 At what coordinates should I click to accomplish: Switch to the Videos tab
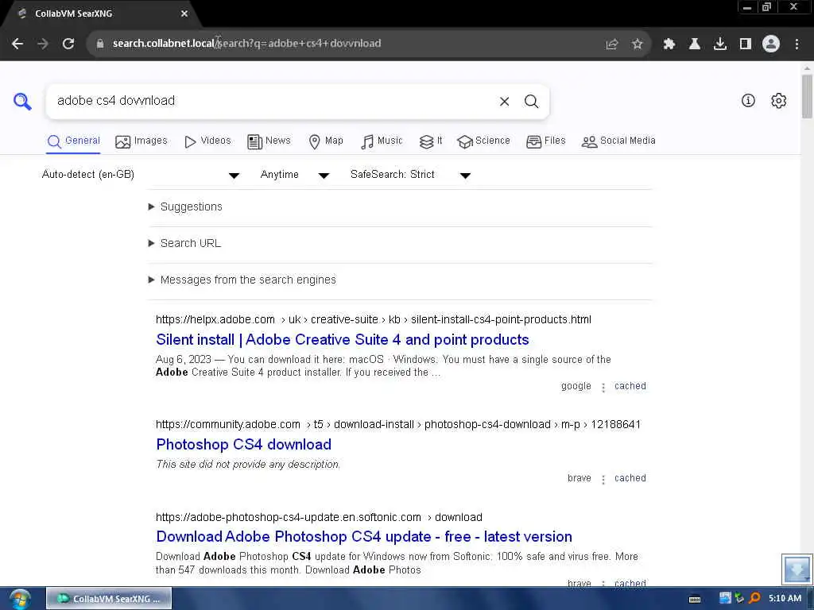(x=207, y=141)
